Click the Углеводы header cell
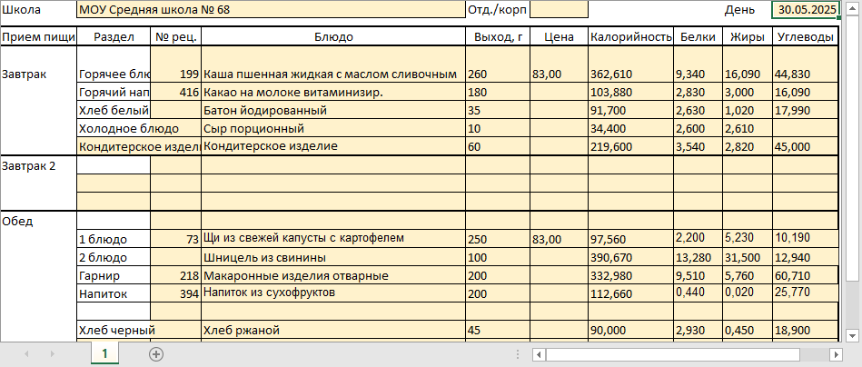862x367 pixels. tap(806, 37)
